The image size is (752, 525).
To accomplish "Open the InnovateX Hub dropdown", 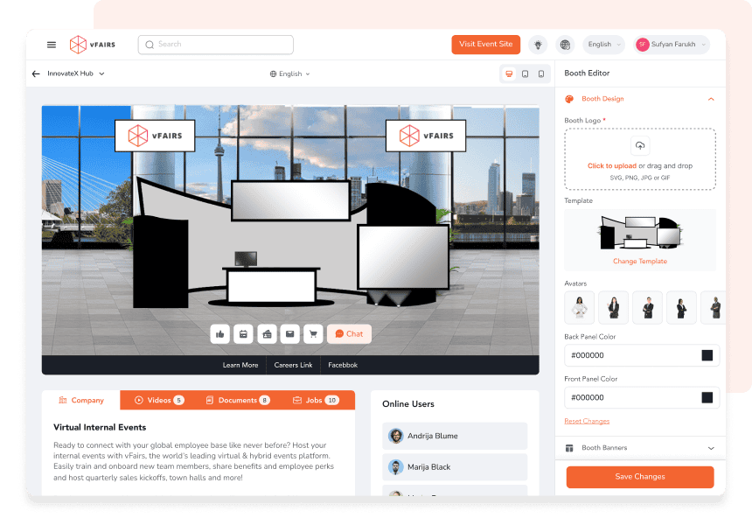I will coord(76,73).
